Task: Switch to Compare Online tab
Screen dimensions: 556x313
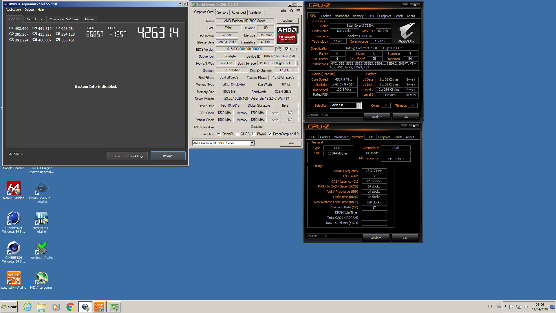Action: pyautogui.click(x=63, y=19)
